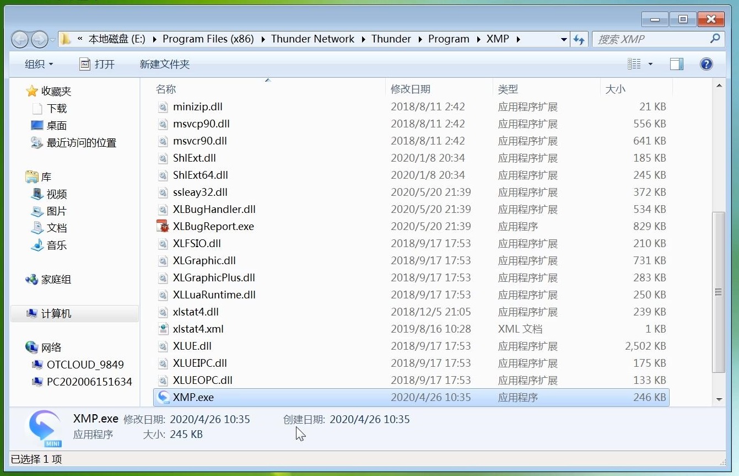Click the Thunder breadcrumb segment
This screenshot has width=739, height=476.
click(391, 39)
